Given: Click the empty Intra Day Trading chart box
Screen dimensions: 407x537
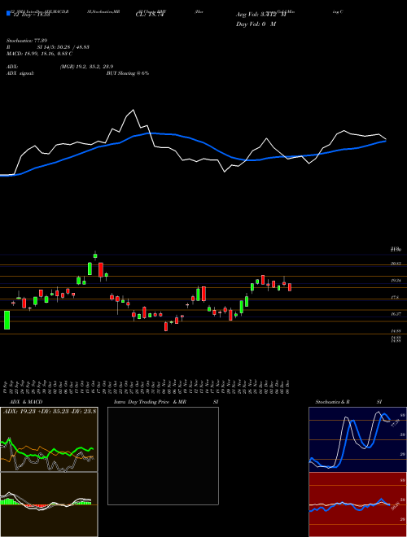Looking at the screenshot, I should [x=163, y=456].
